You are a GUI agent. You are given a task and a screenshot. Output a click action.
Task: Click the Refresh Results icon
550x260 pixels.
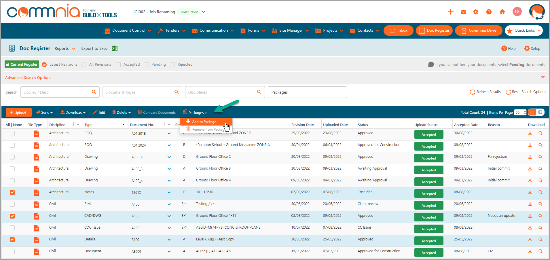pyautogui.click(x=472, y=92)
